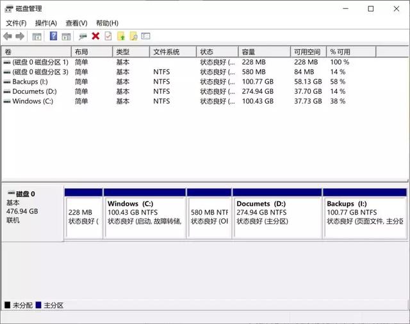Viewport: 410px width, 324px height.
Task: Click the Disk Management app title icon
Action: coord(8,8)
